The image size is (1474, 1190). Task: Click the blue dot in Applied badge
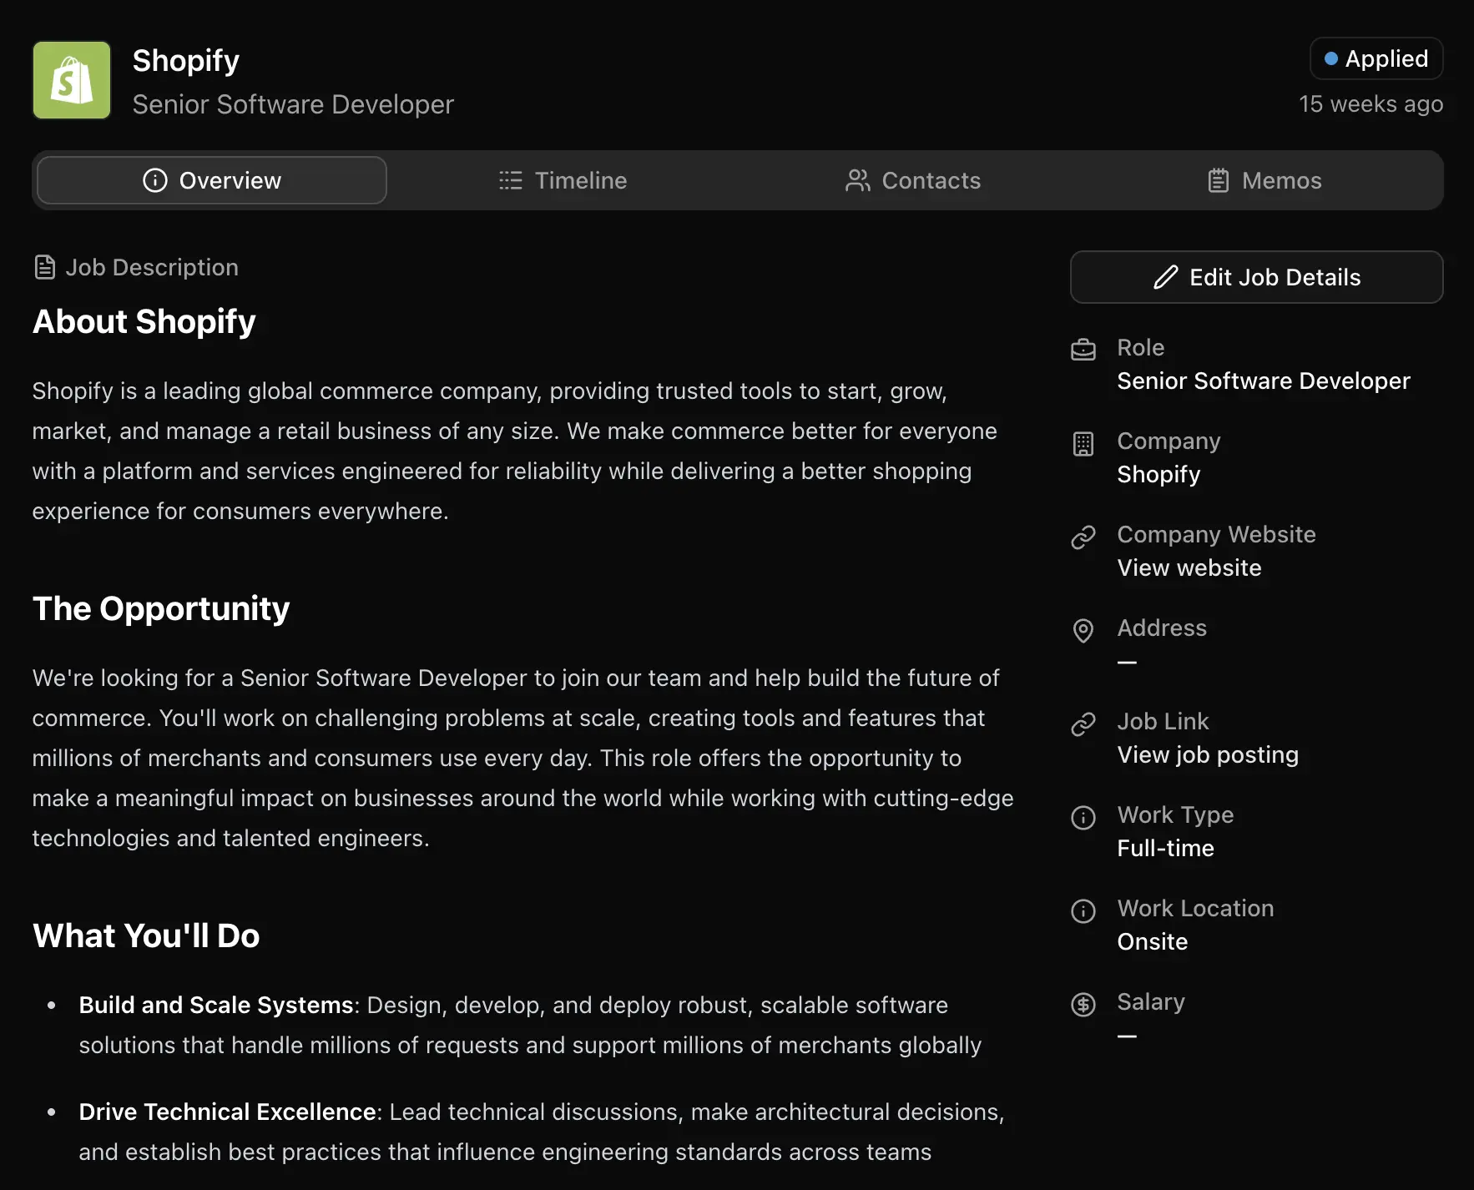(1331, 58)
